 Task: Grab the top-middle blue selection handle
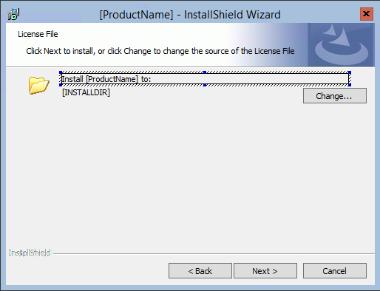(x=205, y=72)
